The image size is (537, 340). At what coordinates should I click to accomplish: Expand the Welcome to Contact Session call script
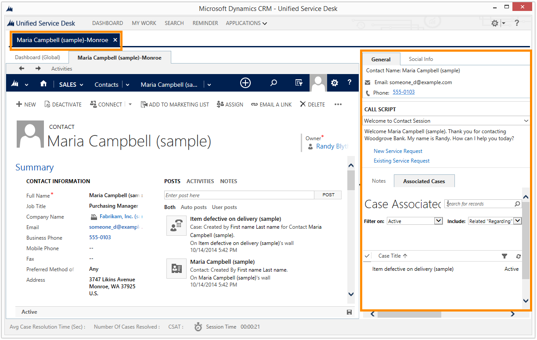(x=526, y=120)
